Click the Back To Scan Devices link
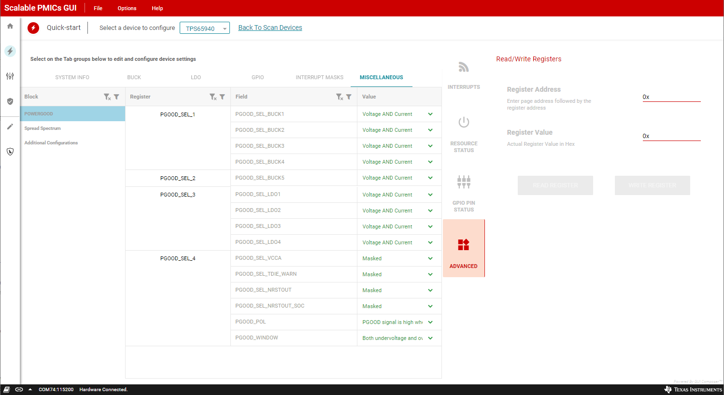The image size is (724, 395). point(270,28)
